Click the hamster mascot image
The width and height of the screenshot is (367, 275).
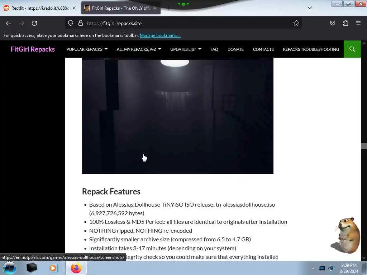(346, 236)
